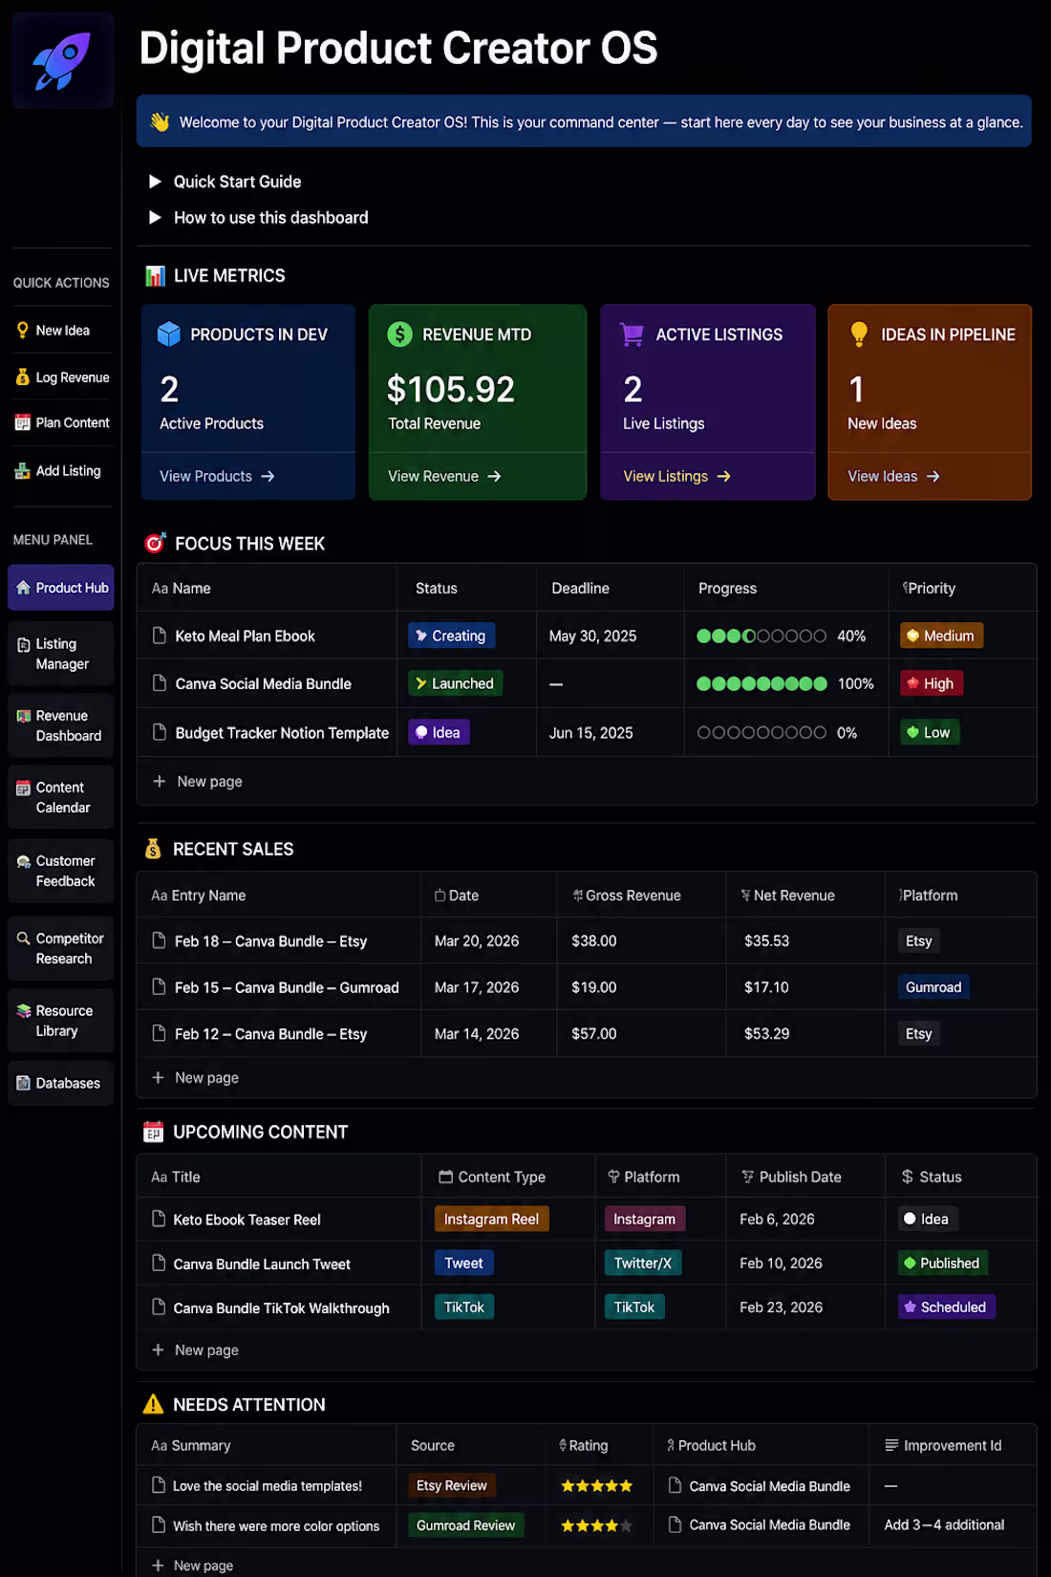Click the money bag Log Revenue icon
This screenshot has height=1577, width=1051.
tap(23, 378)
